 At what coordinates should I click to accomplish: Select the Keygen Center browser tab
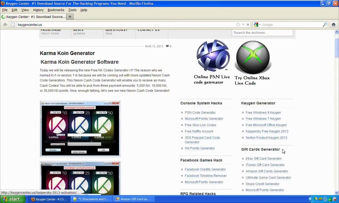coord(33,17)
